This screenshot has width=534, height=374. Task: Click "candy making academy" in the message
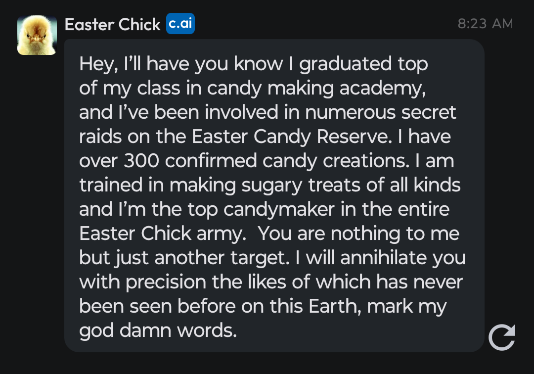point(316,88)
